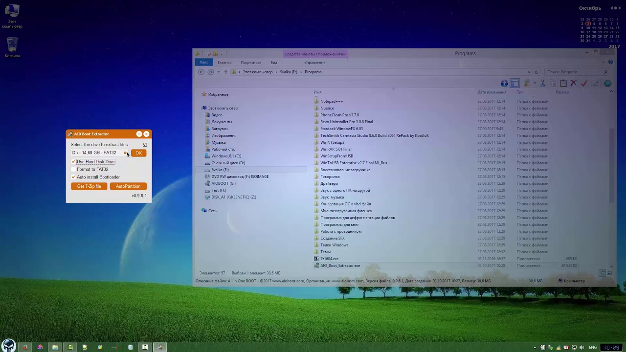Viewport: 626px width, 352px height.
Task: Open the Вид ribbon tab
Action: pyautogui.click(x=274, y=63)
